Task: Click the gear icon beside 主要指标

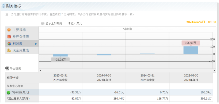Action: (x=9, y=30)
